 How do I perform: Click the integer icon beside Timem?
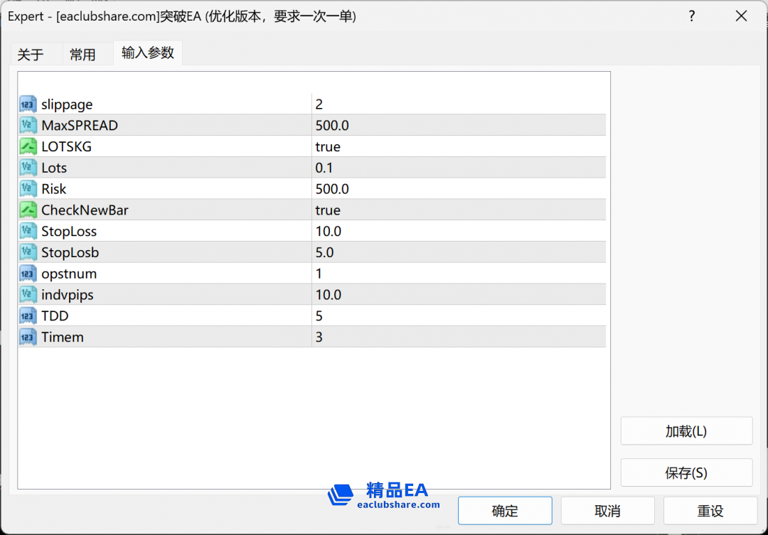(x=28, y=337)
